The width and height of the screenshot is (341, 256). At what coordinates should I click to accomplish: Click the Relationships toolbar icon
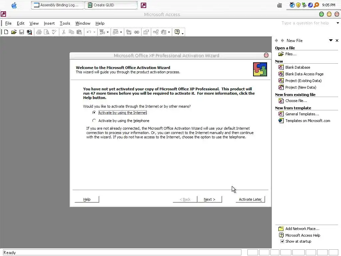point(156,32)
